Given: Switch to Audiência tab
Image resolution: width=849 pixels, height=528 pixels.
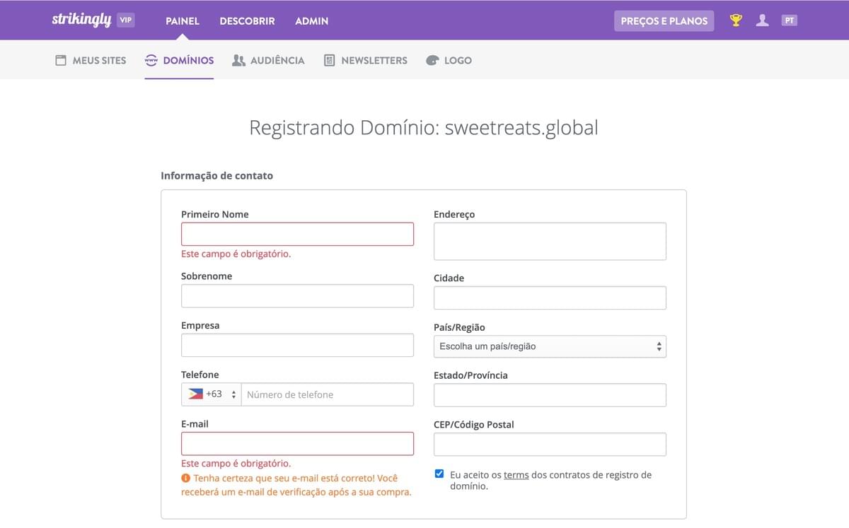Looking at the screenshot, I should [268, 60].
